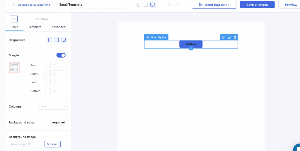Switch to the Advanced tab

pos(58,27)
